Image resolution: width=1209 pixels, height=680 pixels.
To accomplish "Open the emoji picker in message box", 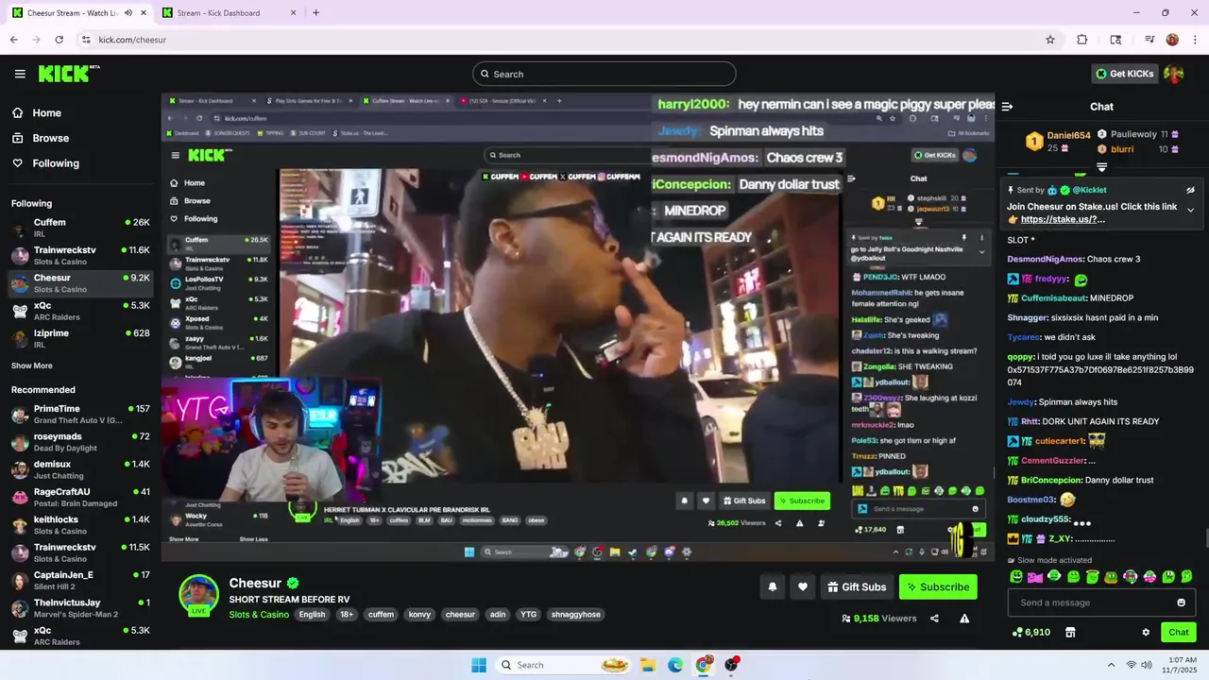I will click(1181, 603).
